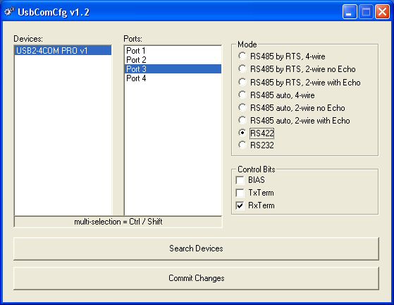
Task: Click the Commit Changes button
Action: click(196, 278)
